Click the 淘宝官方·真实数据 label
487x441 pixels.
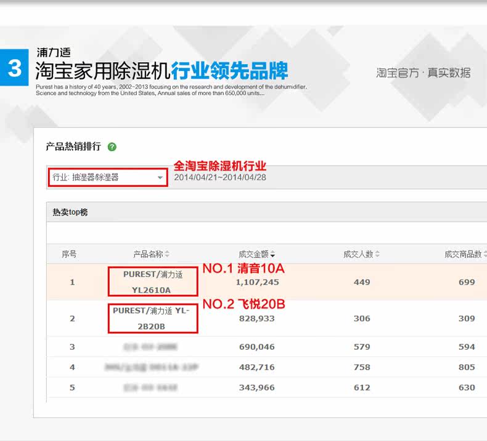[423, 73]
